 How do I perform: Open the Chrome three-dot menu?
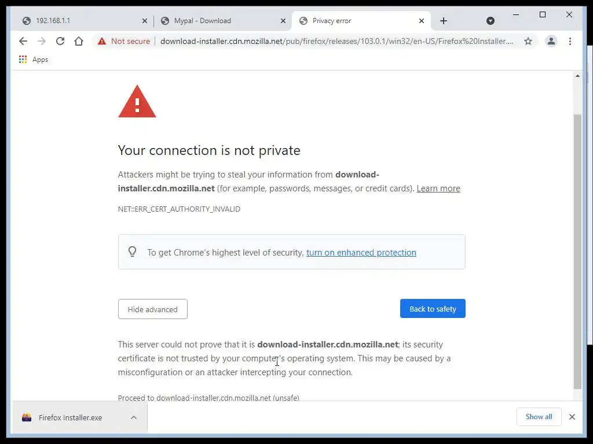(570, 41)
